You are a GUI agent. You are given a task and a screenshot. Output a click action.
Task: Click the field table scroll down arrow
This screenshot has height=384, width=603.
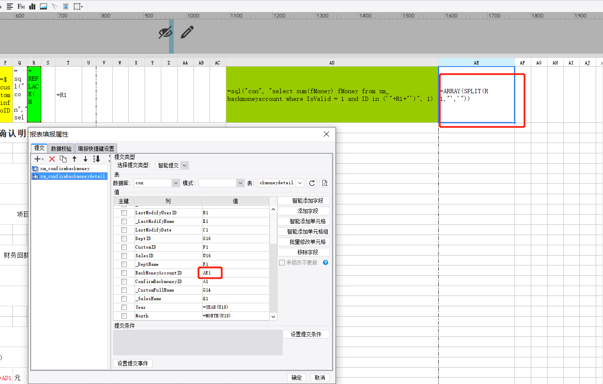[x=273, y=317]
